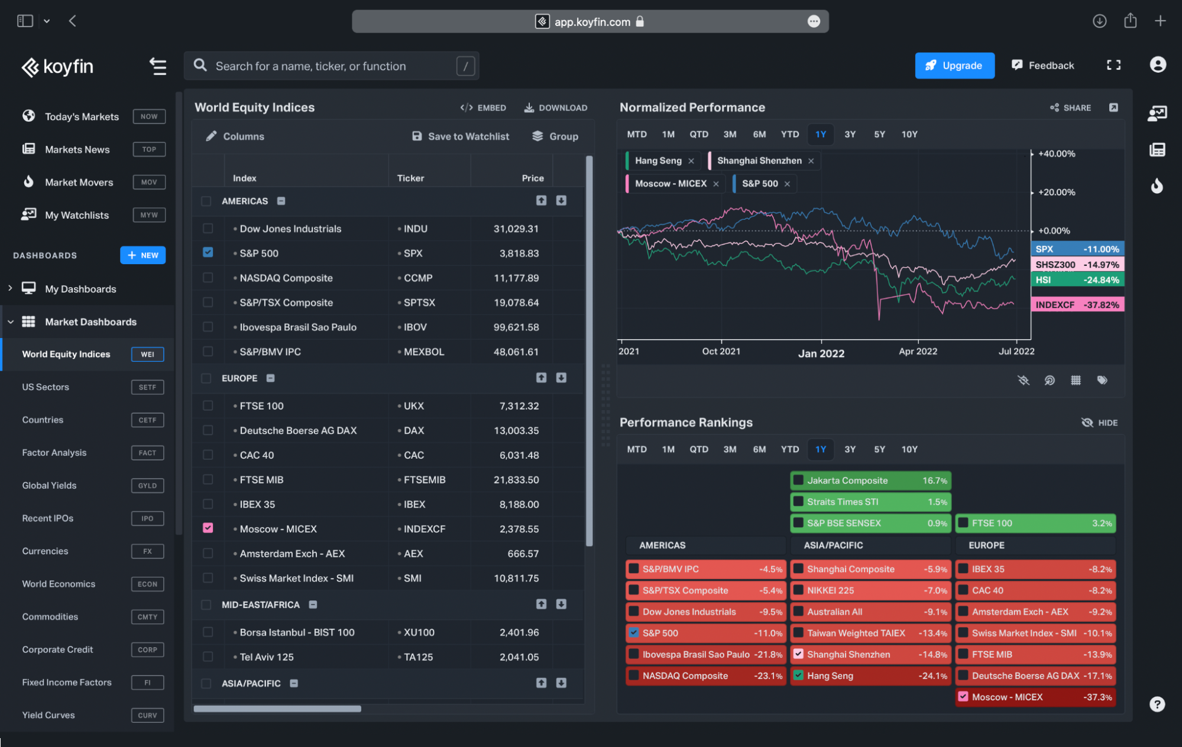The height and width of the screenshot is (747, 1182).
Task: Check the NASDAQ Composite table checkbox
Action: (208, 277)
